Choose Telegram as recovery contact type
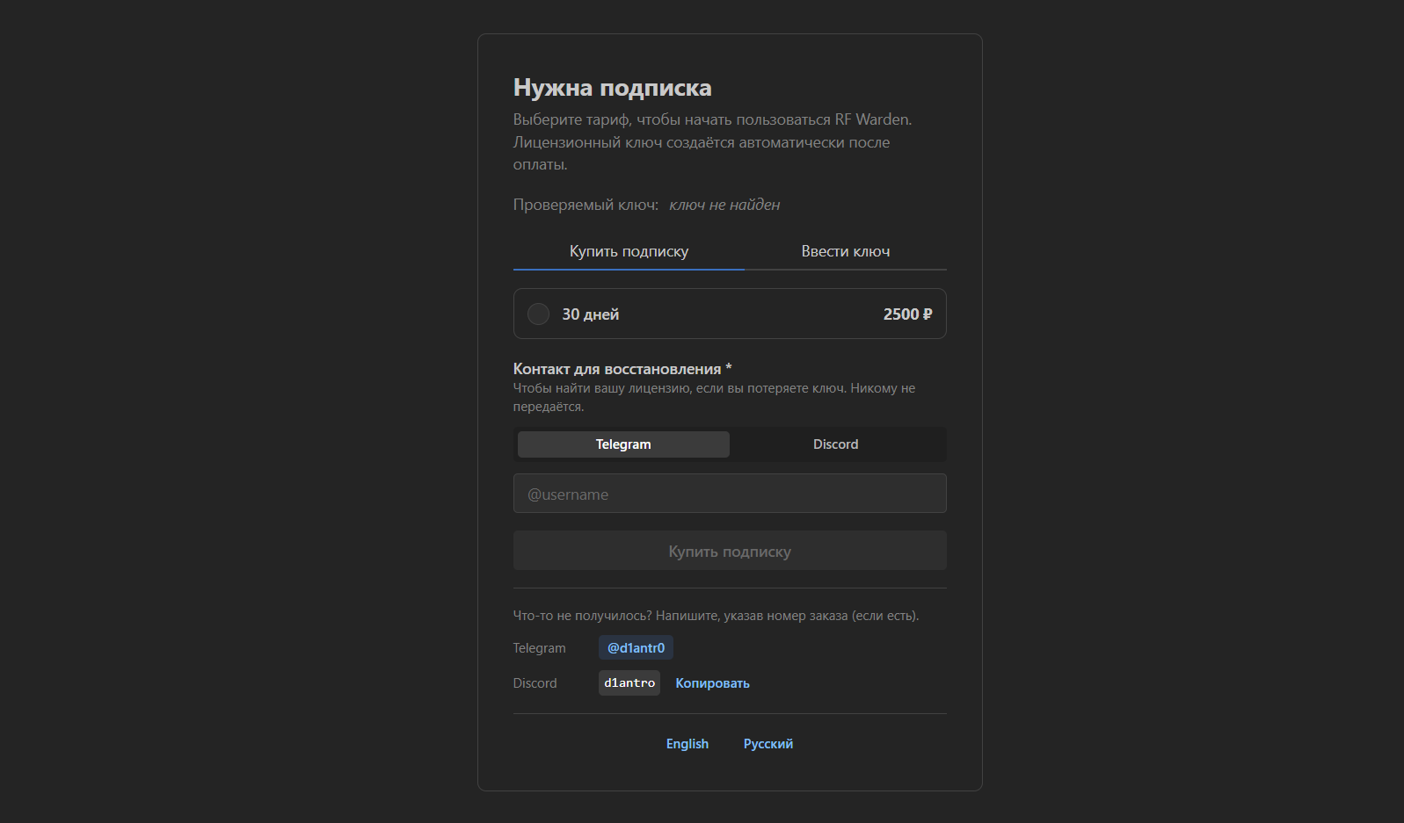Viewport: 1404px width, 823px height. tap(623, 444)
